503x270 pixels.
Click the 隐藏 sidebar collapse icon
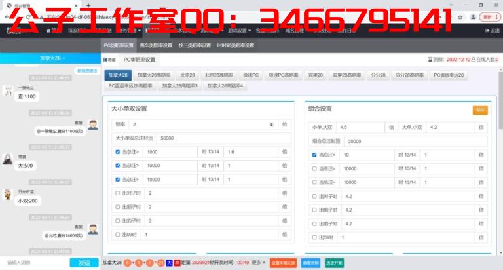pyautogui.click(x=105, y=60)
